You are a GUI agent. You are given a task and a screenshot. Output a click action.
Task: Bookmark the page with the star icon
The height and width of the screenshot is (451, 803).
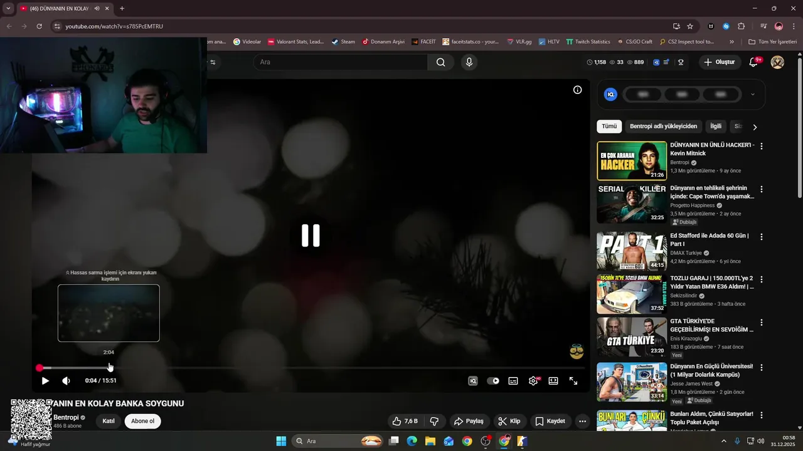point(690,26)
